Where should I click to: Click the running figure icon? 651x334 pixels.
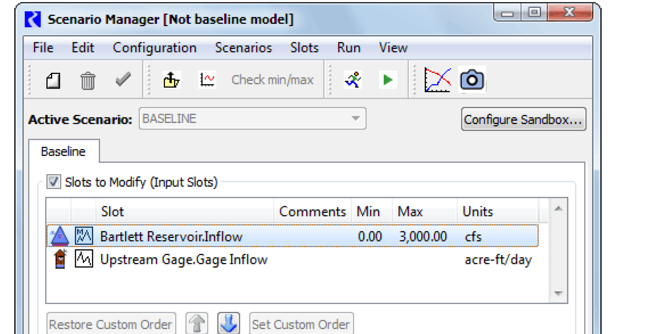coord(353,80)
